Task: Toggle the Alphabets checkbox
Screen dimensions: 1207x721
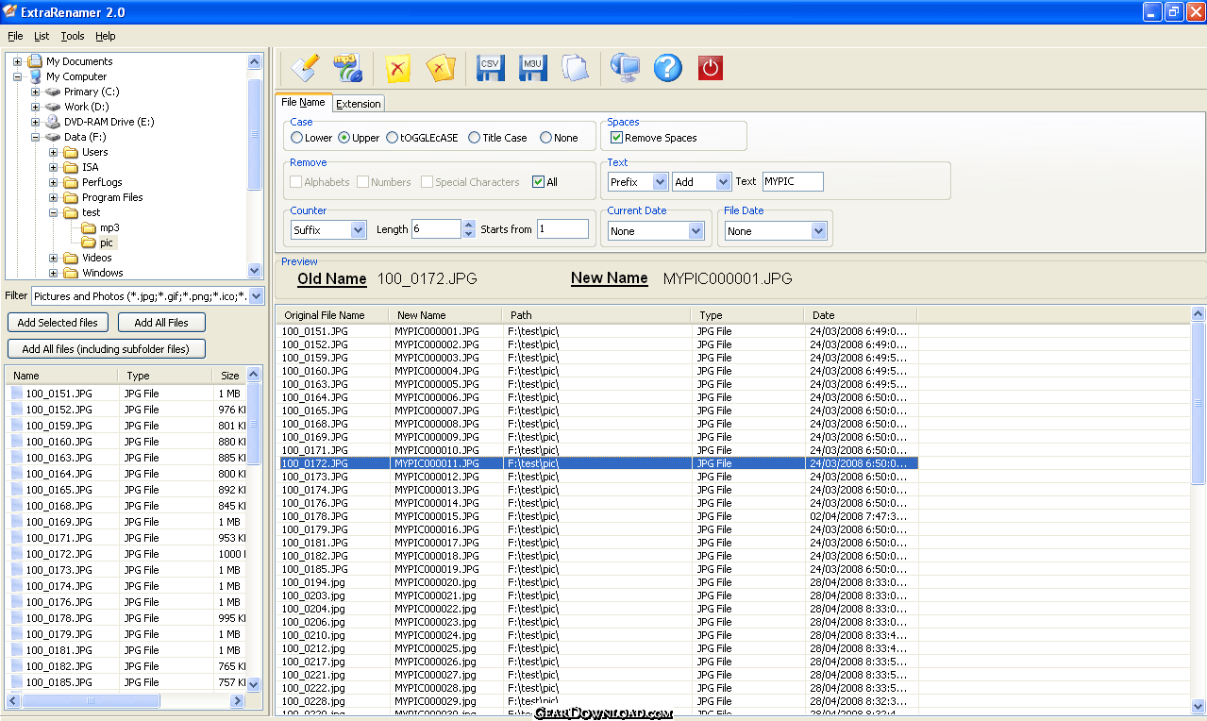Action: click(296, 182)
